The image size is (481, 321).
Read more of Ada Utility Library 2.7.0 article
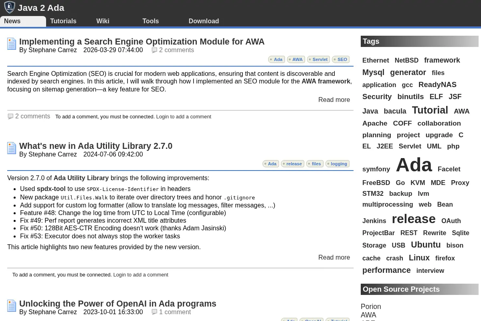point(334,257)
